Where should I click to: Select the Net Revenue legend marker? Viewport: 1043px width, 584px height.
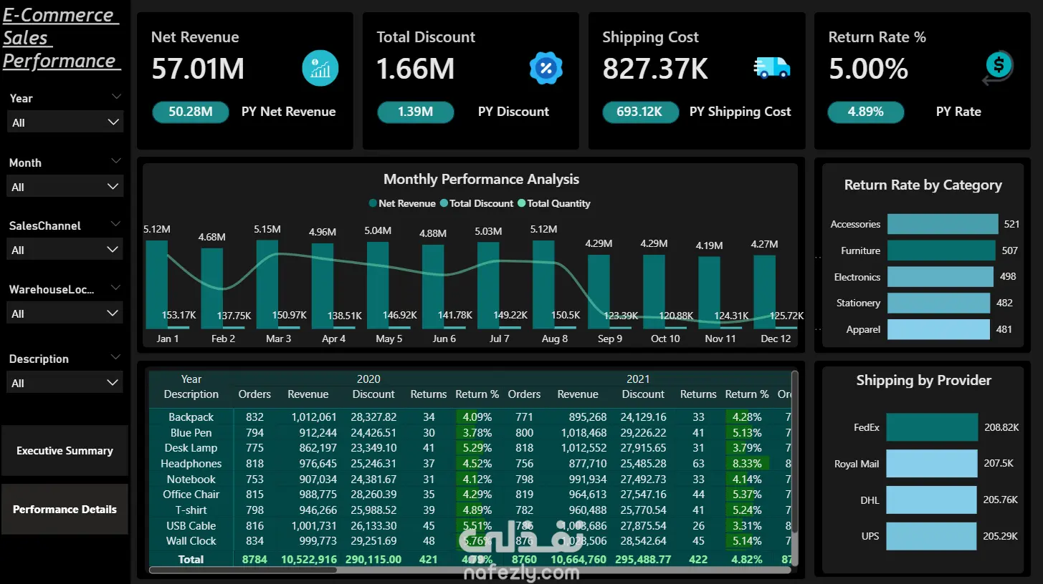[x=373, y=203]
